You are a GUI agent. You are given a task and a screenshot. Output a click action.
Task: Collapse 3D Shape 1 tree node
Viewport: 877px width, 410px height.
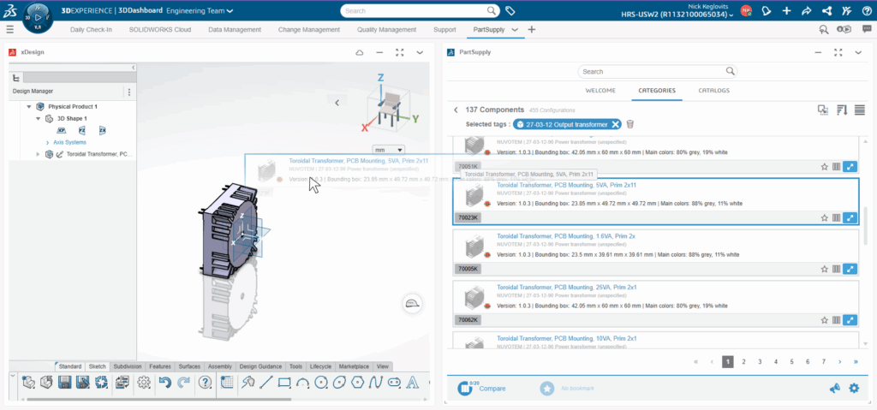tap(38, 119)
